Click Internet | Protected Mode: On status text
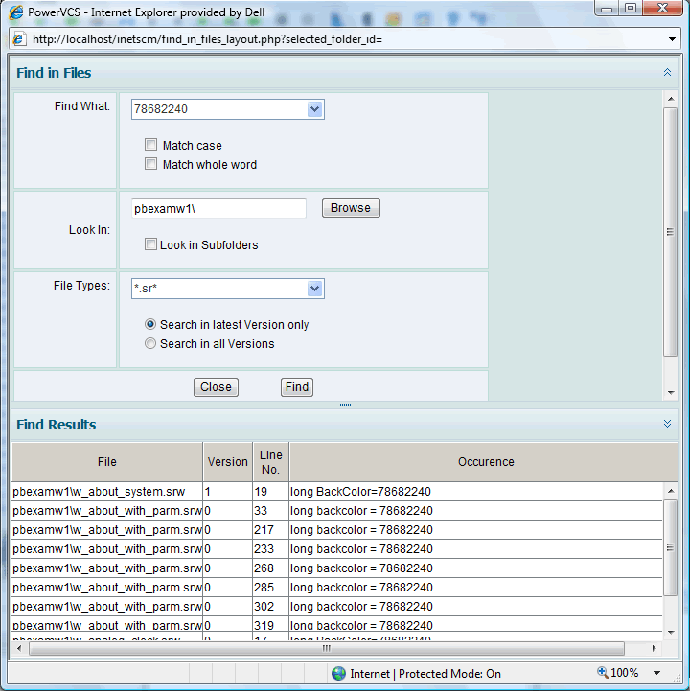 (425, 674)
